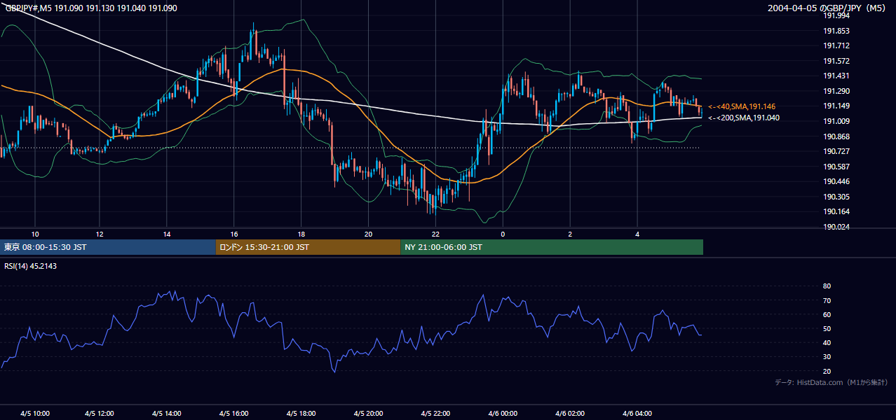This screenshot has width=896, height=420.
Task: Click hour 0 label under price chart
Action: tap(503, 234)
